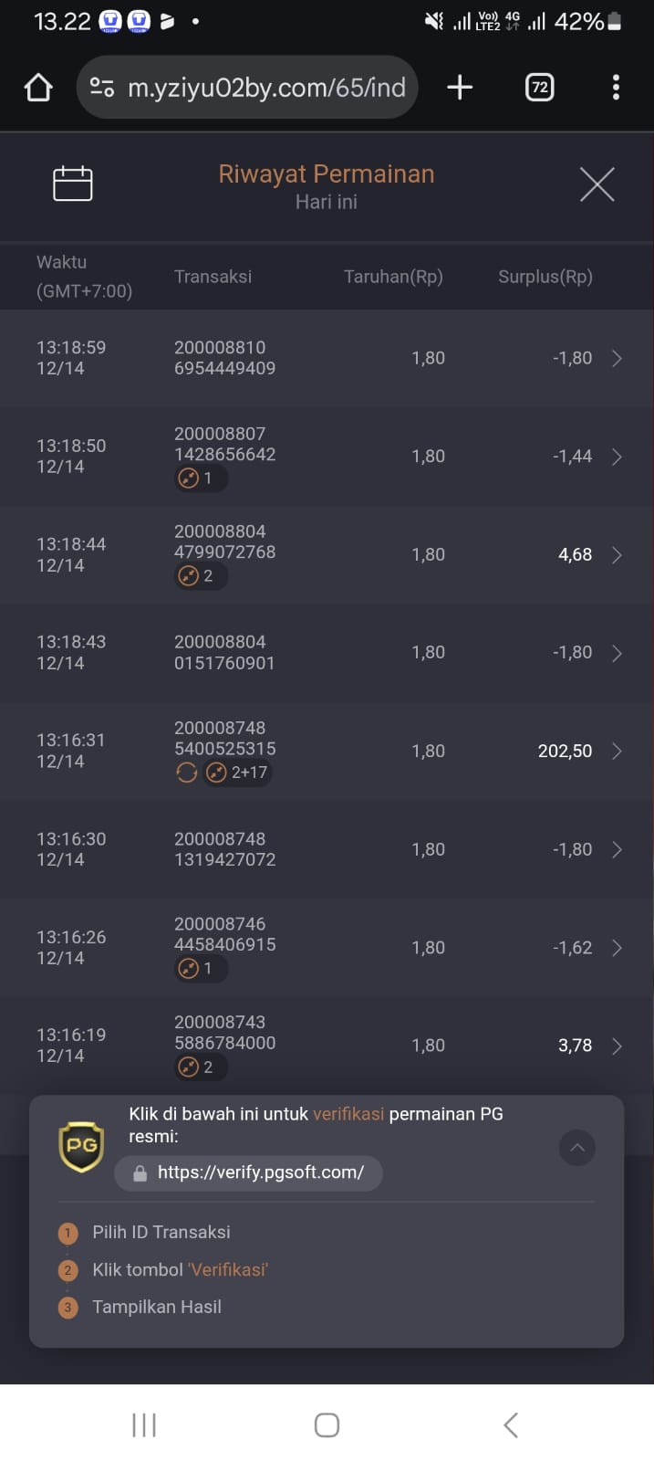Select the address bar URL field
This screenshot has width=654, height=1461.
click(x=247, y=88)
